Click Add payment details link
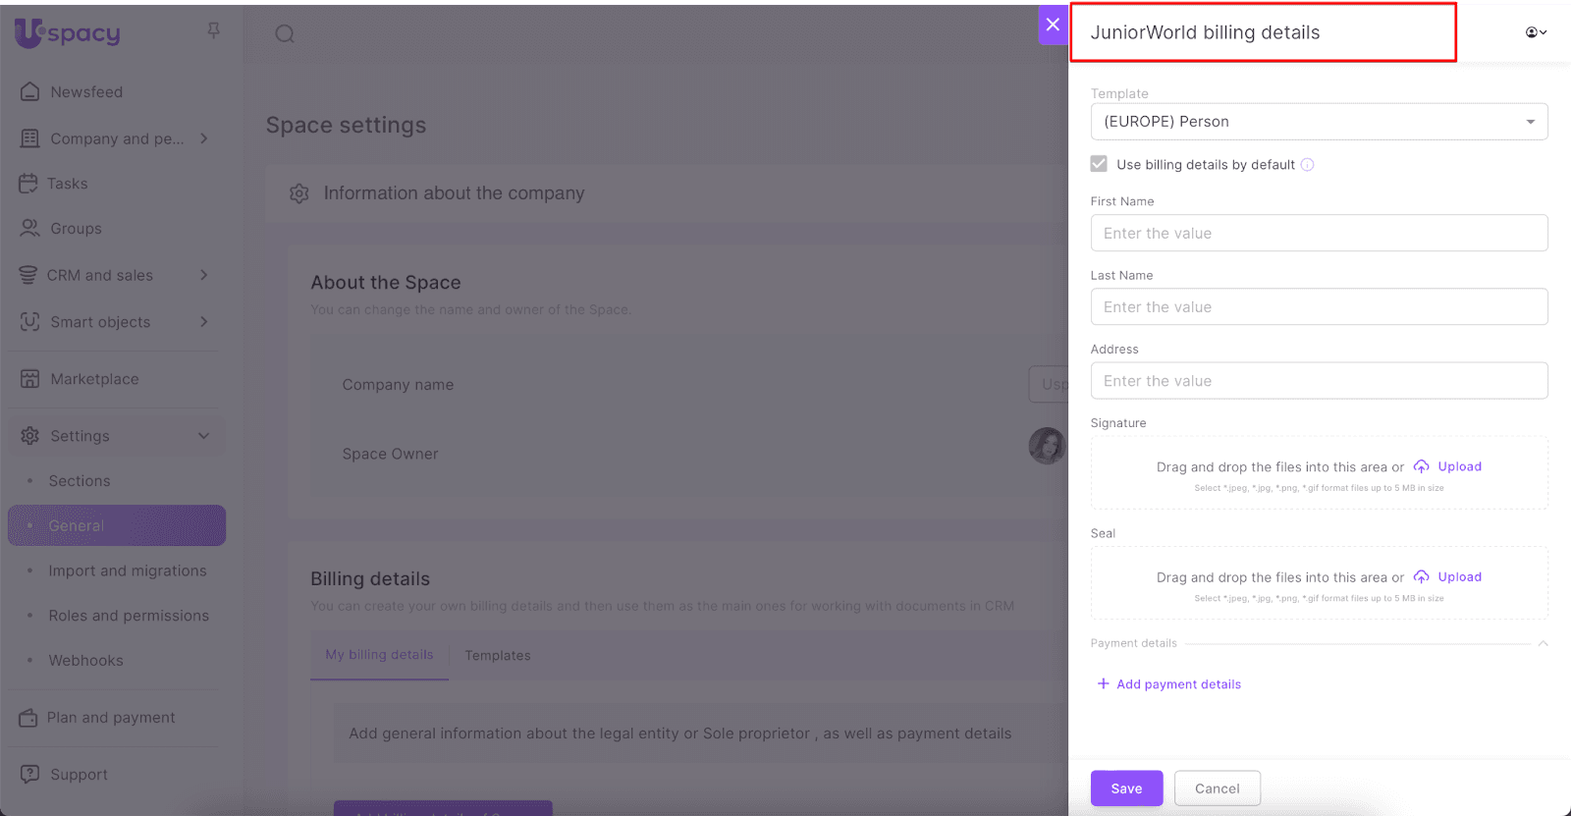1571x816 pixels. tap(1178, 684)
